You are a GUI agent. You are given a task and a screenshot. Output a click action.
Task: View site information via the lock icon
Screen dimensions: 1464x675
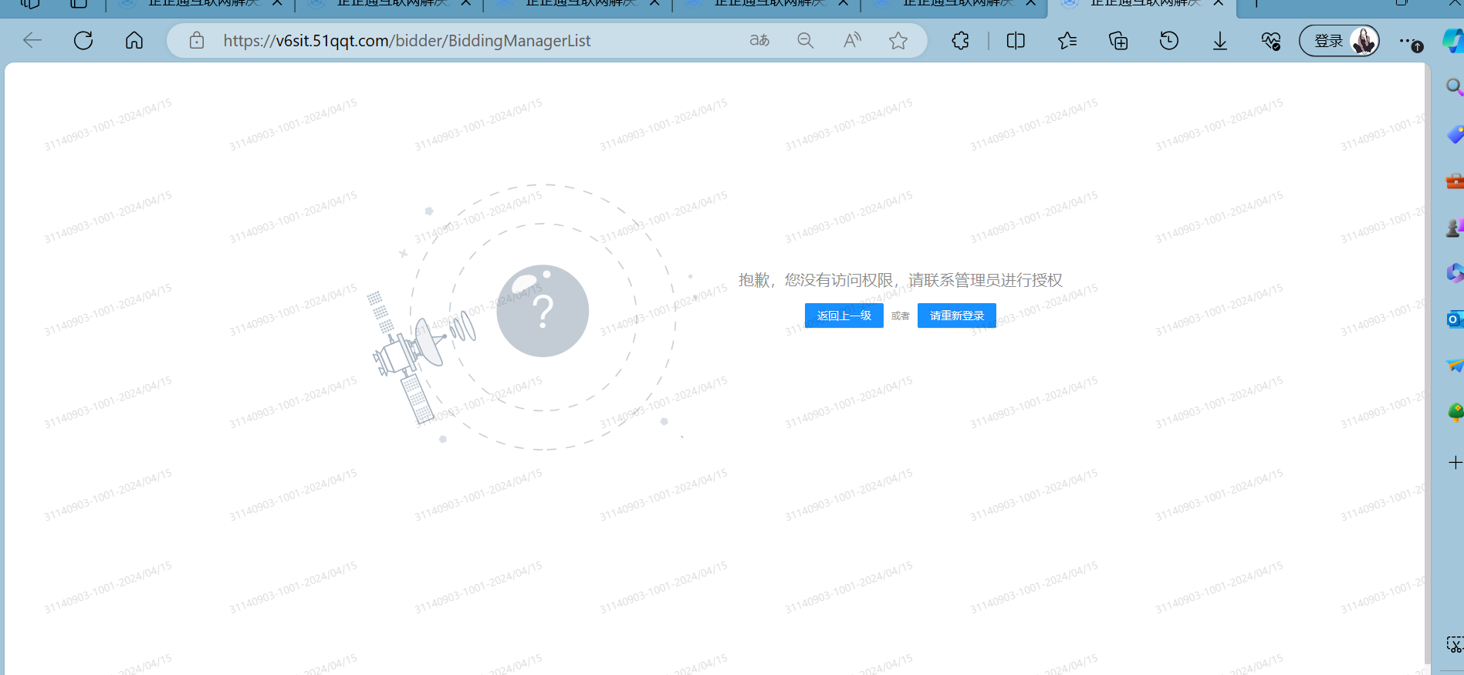pyautogui.click(x=197, y=40)
